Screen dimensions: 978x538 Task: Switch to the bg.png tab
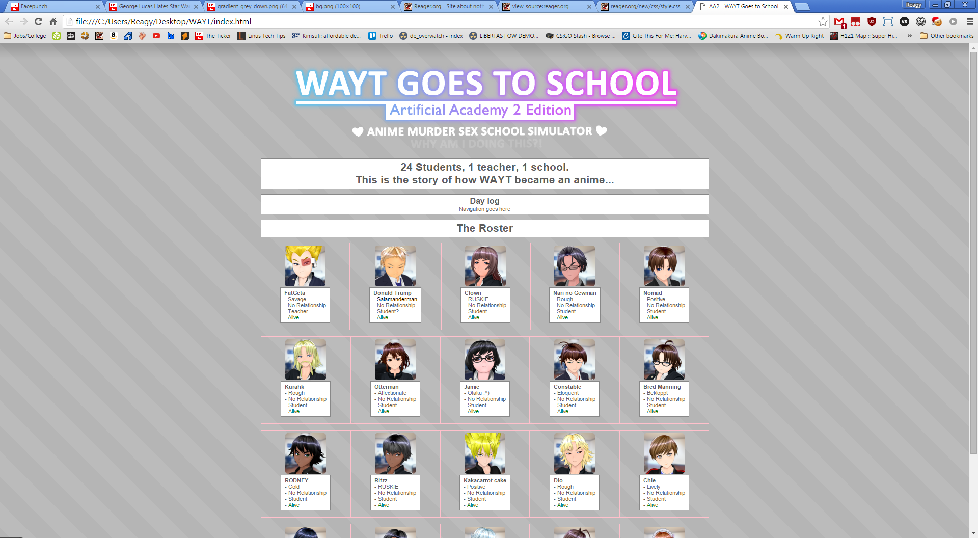click(x=349, y=6)
